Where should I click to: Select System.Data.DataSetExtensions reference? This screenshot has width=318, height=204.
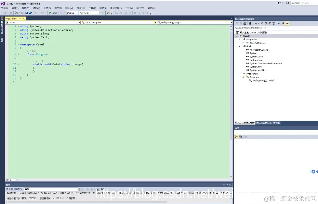[266, 63]
